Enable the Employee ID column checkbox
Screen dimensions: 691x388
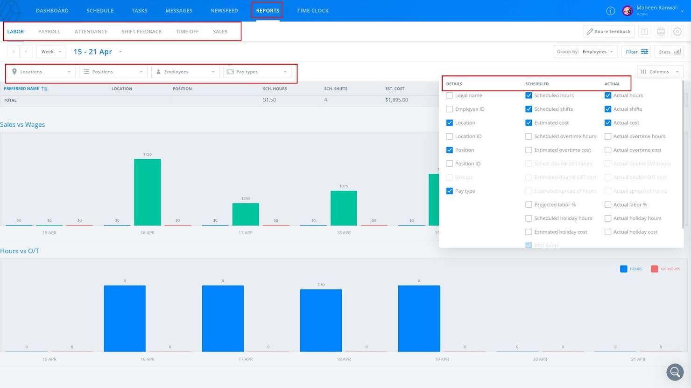[x=450, y=109]
